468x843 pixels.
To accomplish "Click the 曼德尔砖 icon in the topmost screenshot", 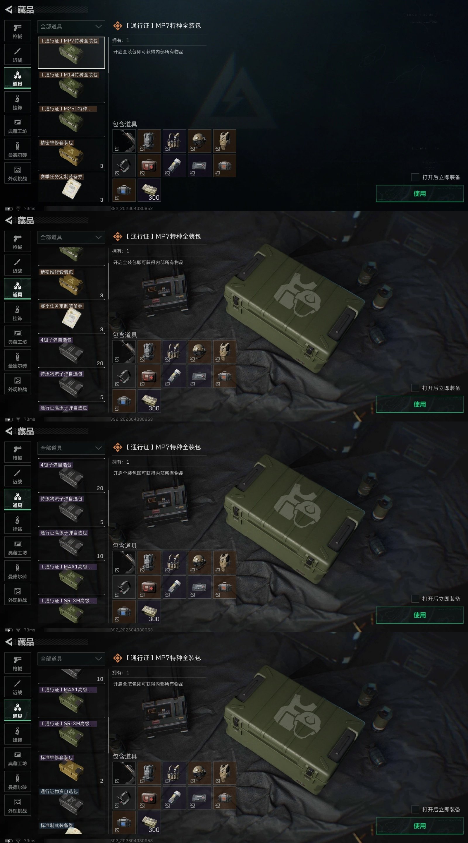I will [x=17, y=150].
